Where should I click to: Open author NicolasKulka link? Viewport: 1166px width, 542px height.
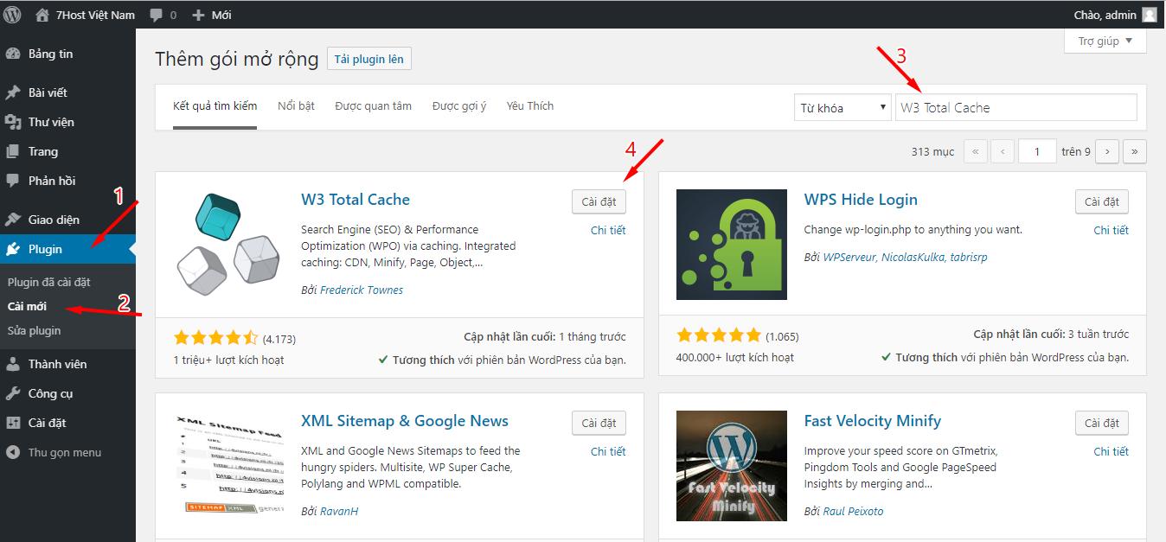(913, 258)
